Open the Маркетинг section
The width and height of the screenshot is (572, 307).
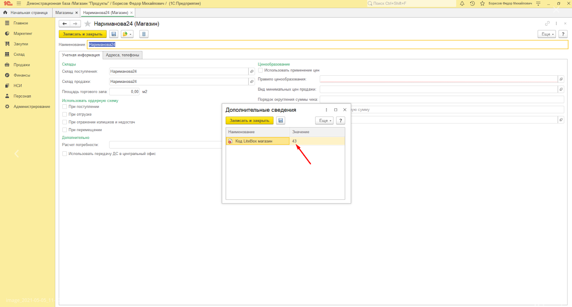click(23, 34)
